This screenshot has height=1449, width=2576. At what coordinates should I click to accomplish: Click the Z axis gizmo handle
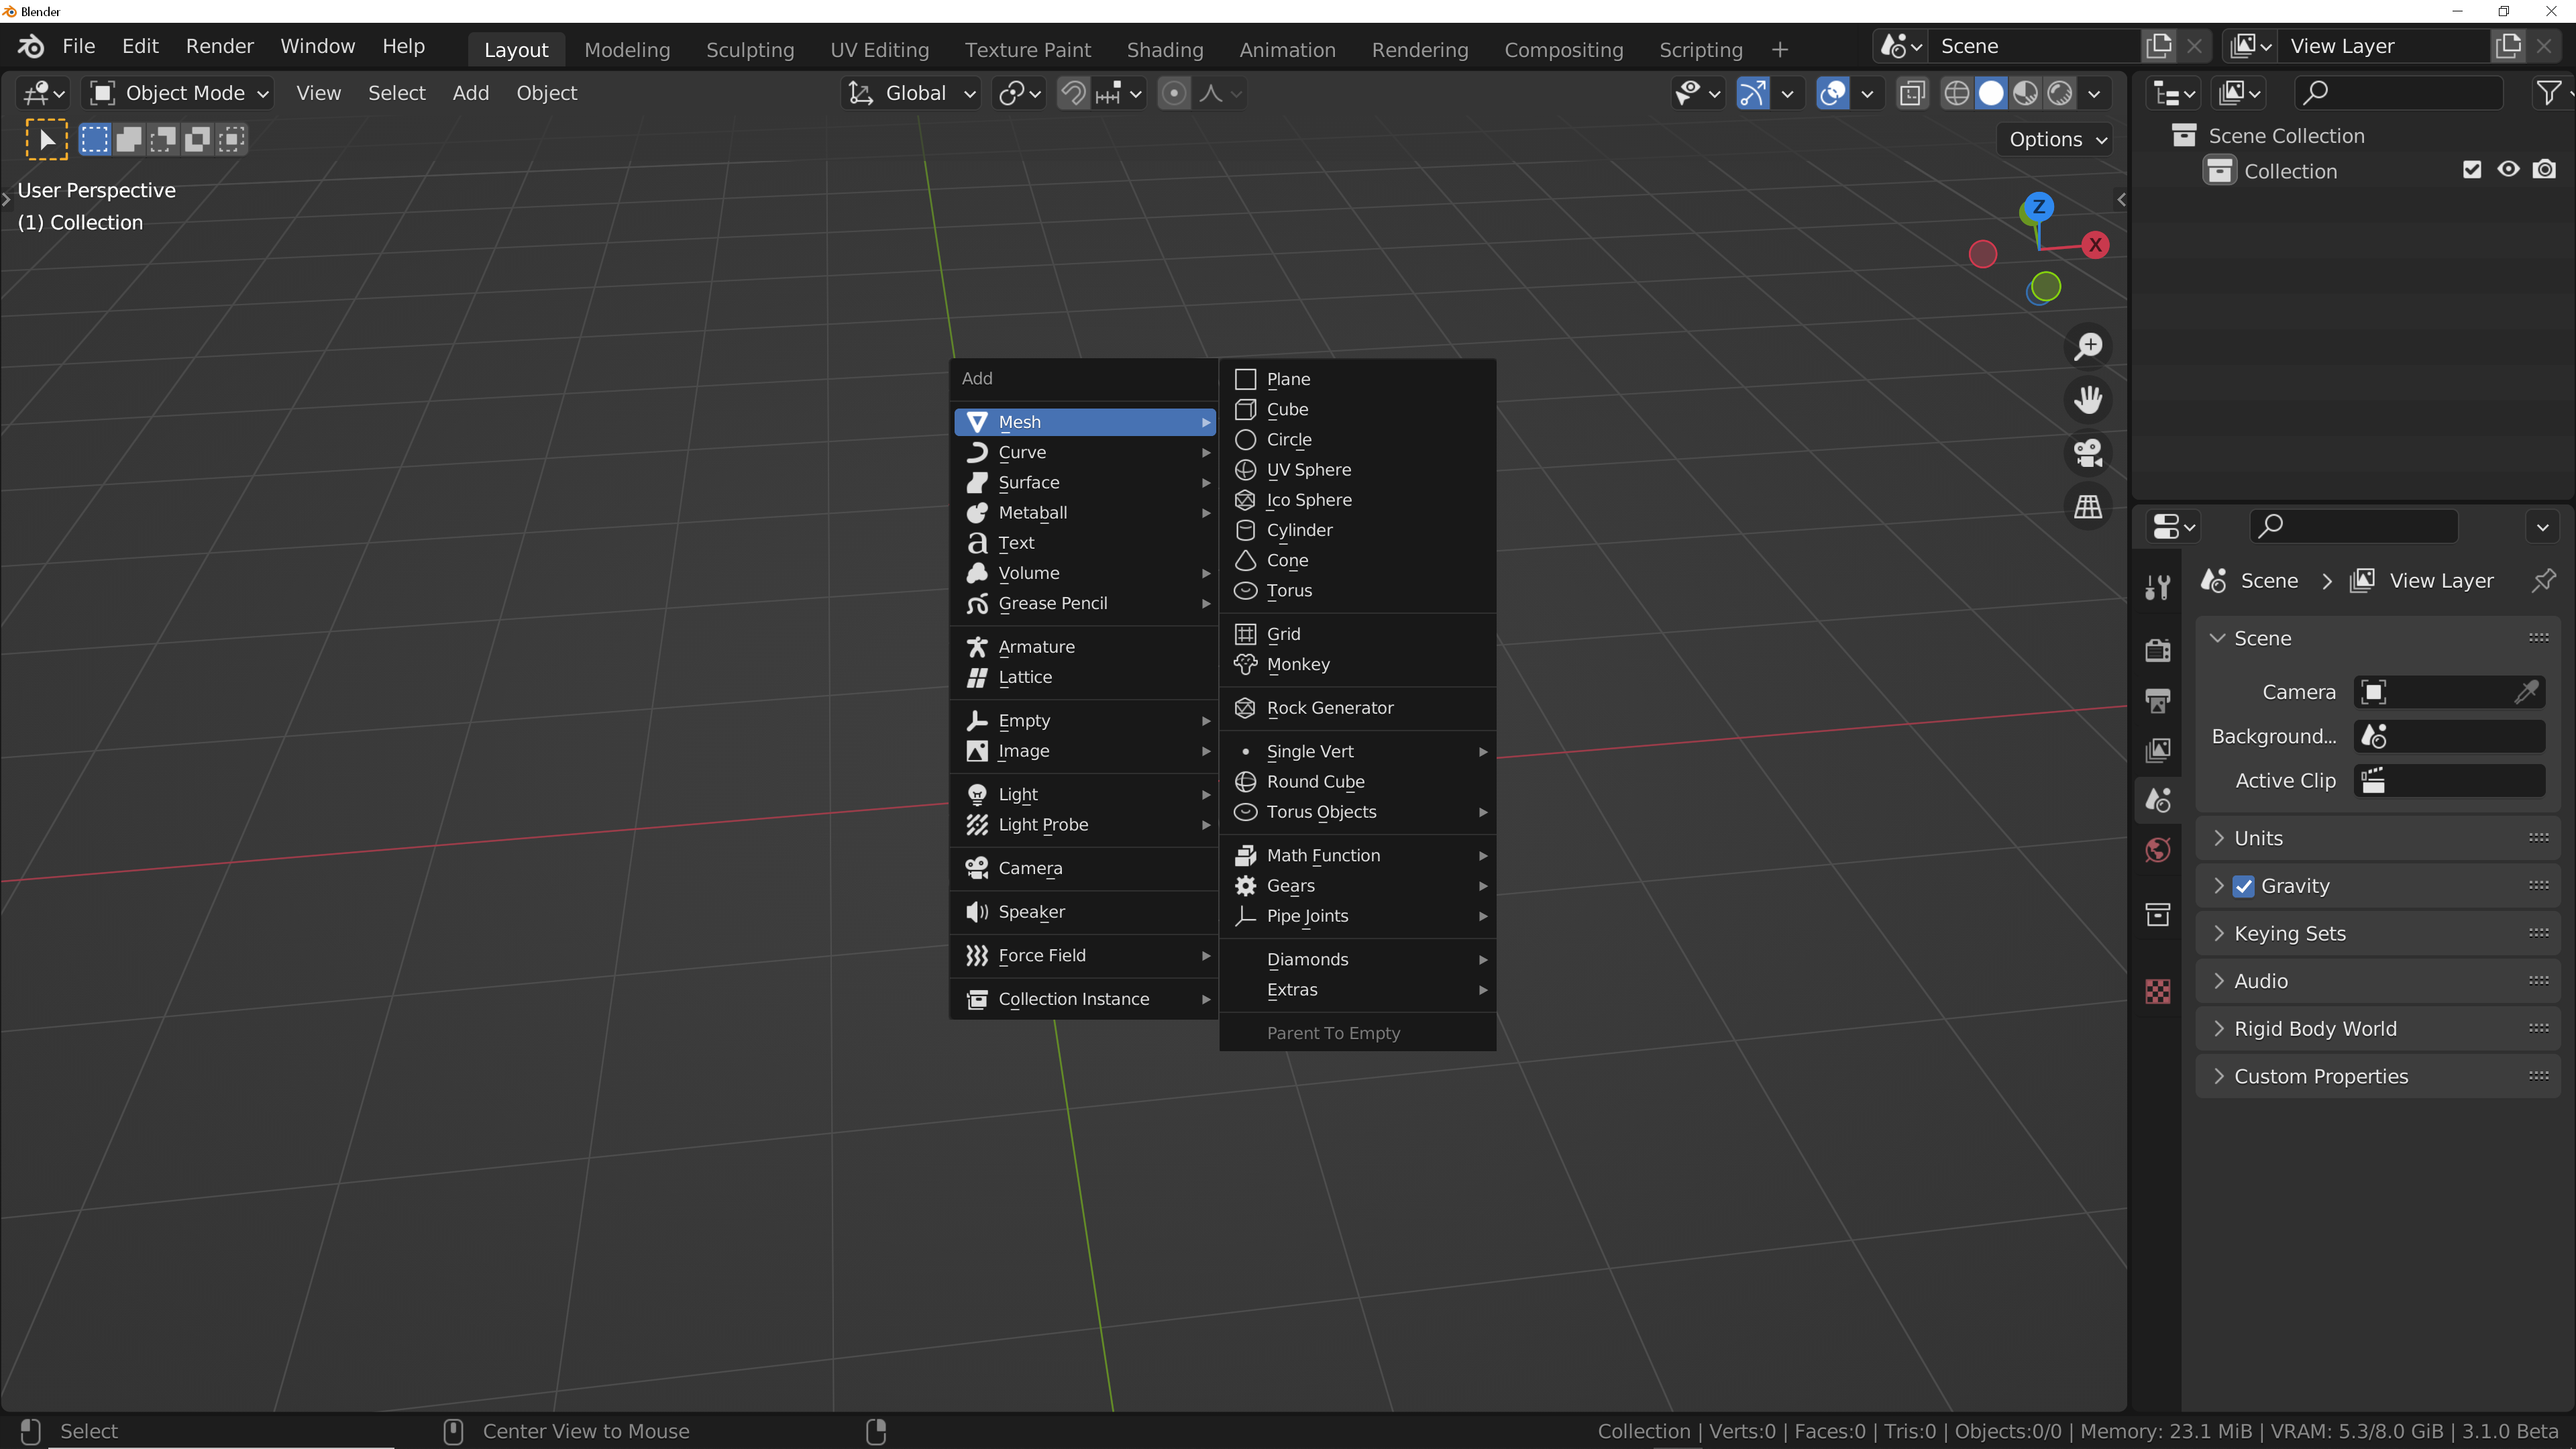(x=2038, y=207)
